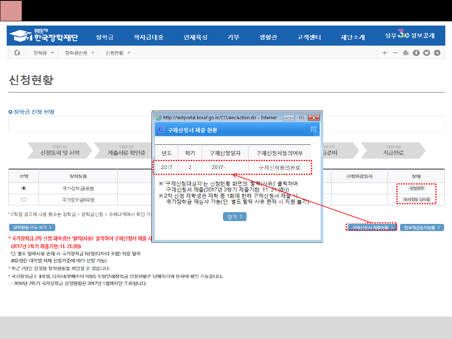Open the 고객센터 menu

pyautogui.click(x=309, y=37)
